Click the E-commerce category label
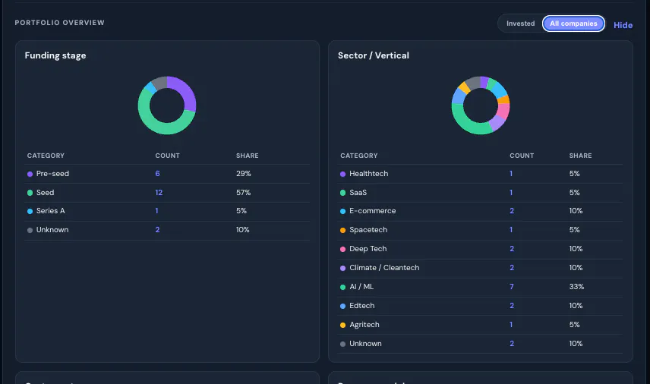Screen dimensions: 650x384 [373, 211]
